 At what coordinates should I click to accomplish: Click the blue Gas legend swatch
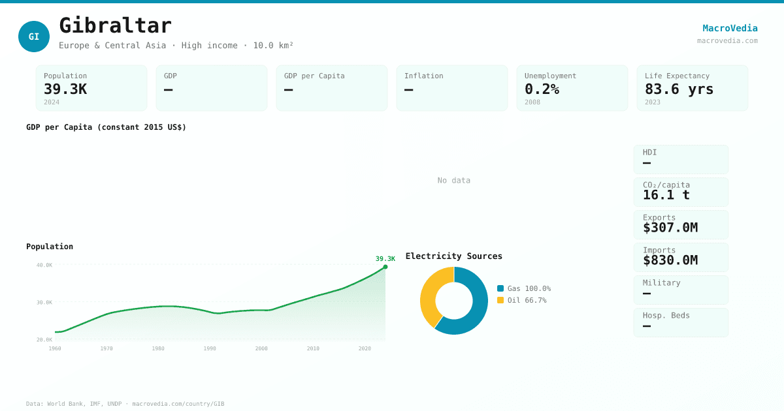coord(500,288)
